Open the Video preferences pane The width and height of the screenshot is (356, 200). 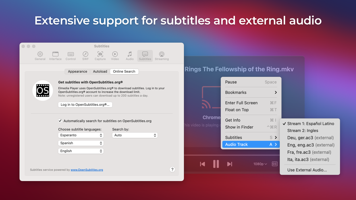(x=115, y=56)
